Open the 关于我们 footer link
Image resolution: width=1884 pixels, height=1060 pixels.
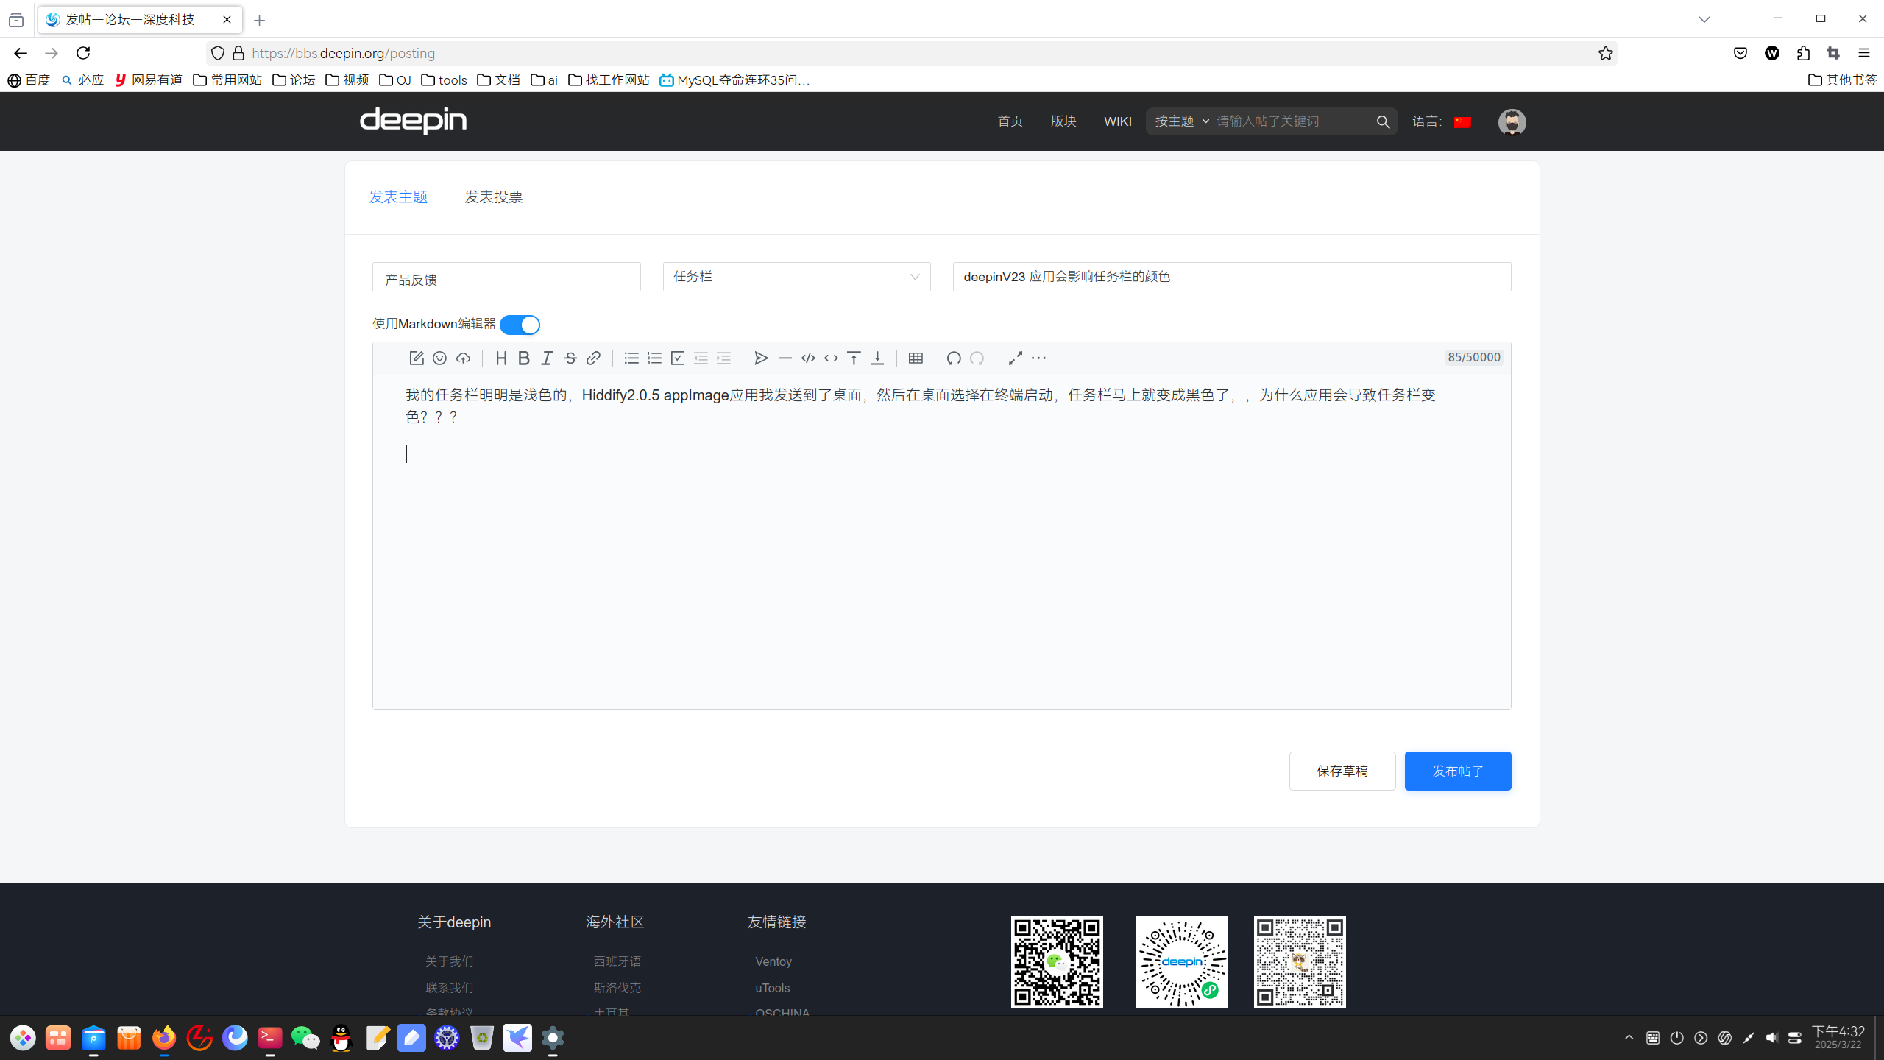point(449,961)
